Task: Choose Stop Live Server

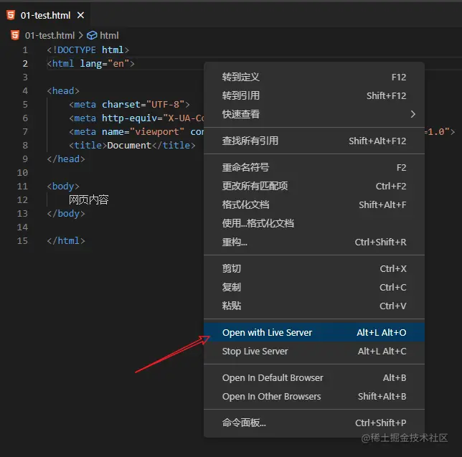Action: 314,351
